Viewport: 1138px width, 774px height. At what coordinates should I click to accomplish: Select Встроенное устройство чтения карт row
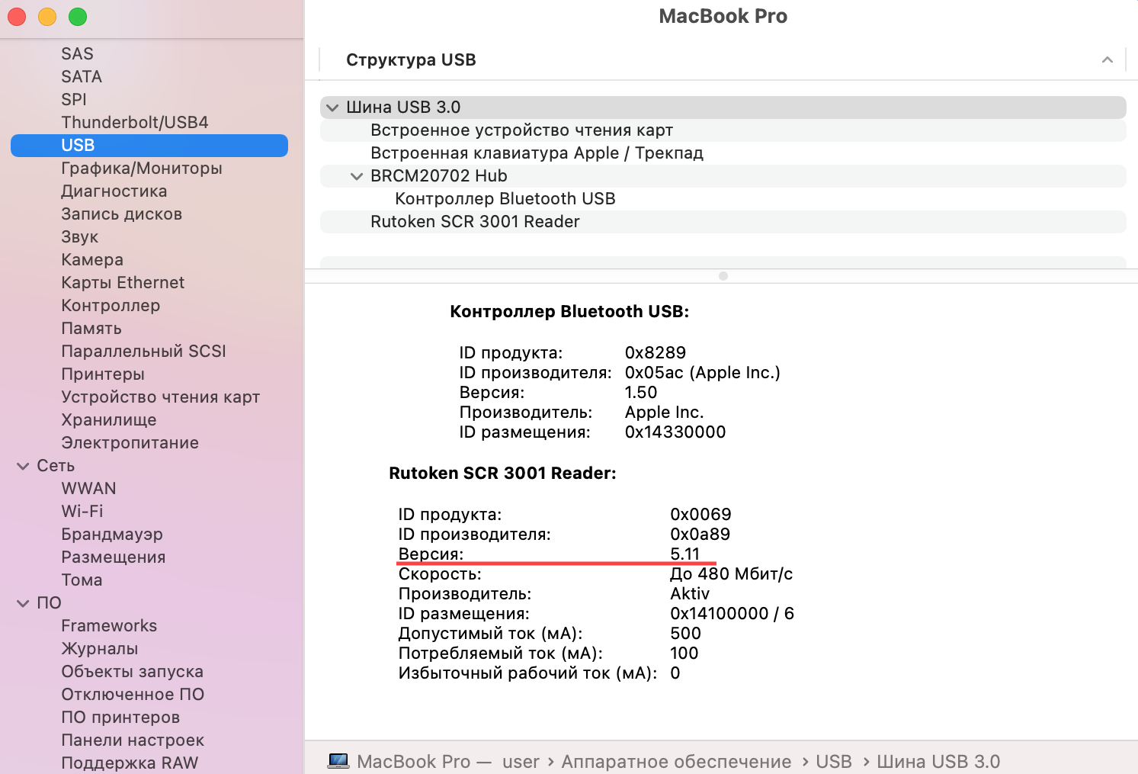coord(723,130)
